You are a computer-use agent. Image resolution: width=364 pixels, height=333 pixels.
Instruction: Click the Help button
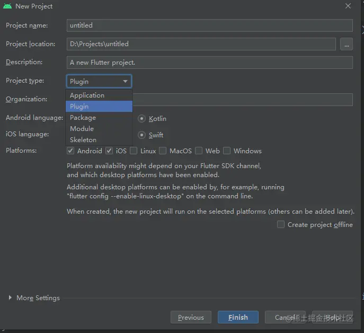(x=332, y=317)
